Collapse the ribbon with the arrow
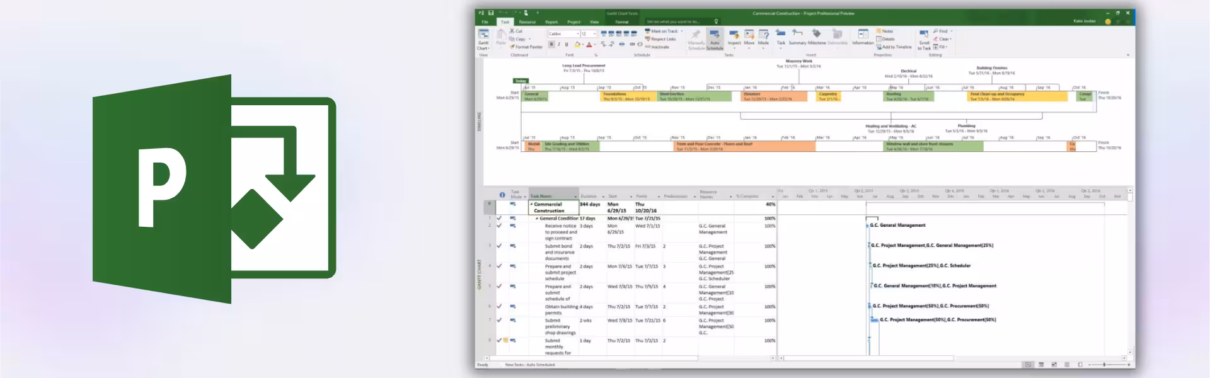 (1128, 55)
